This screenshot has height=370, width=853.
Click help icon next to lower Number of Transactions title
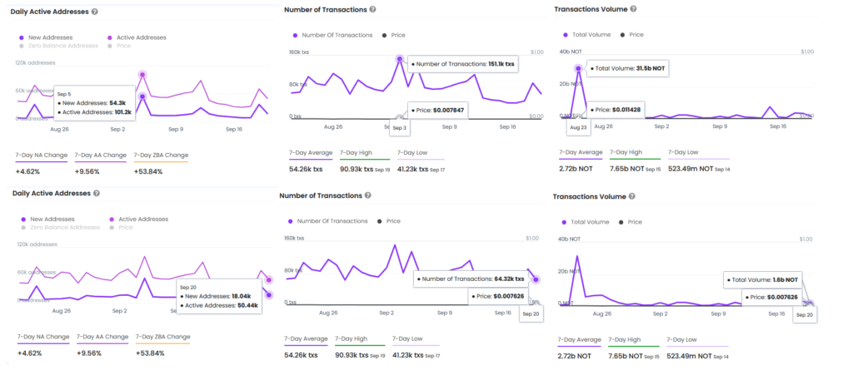367,195
